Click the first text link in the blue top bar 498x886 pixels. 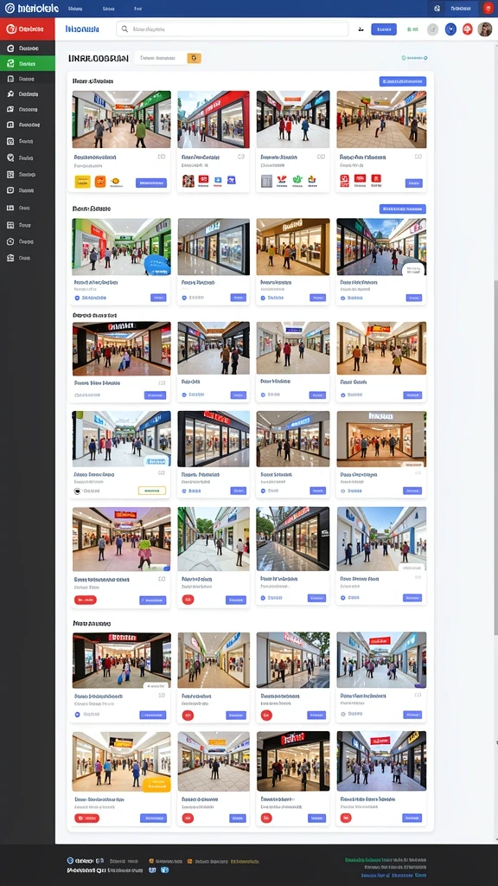tap(74, 9)
